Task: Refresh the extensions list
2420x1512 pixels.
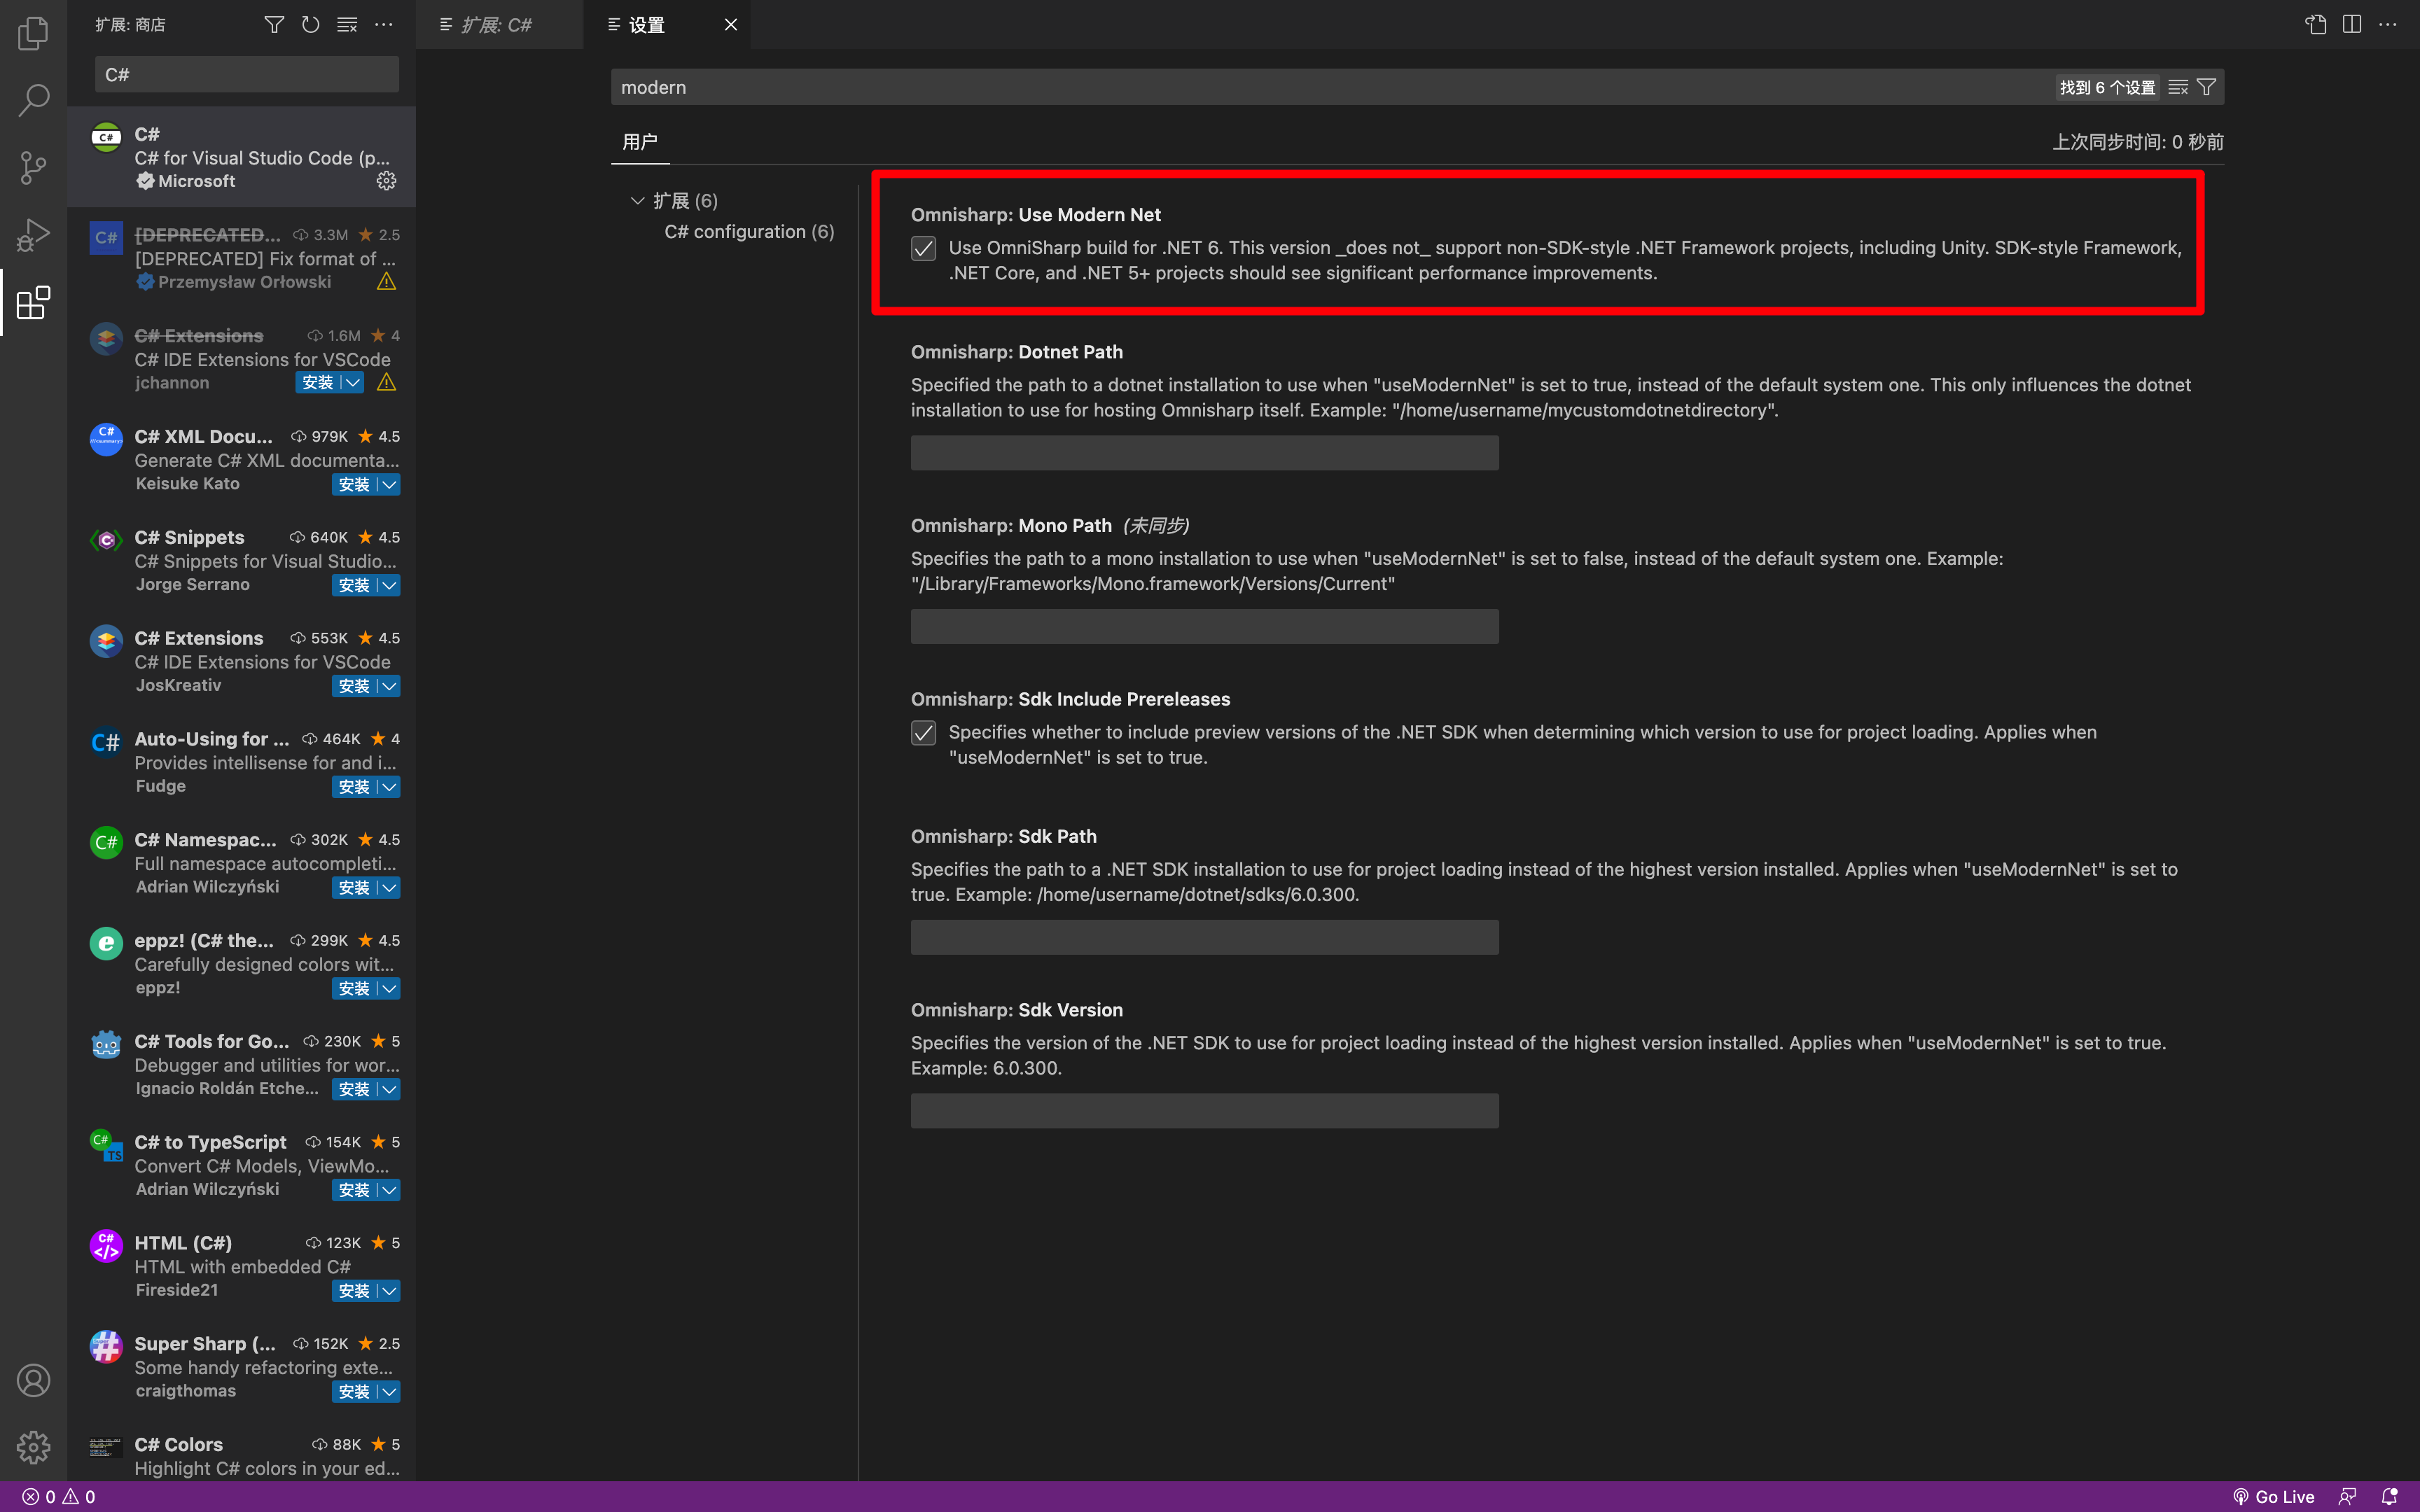Action: [311, 24]
